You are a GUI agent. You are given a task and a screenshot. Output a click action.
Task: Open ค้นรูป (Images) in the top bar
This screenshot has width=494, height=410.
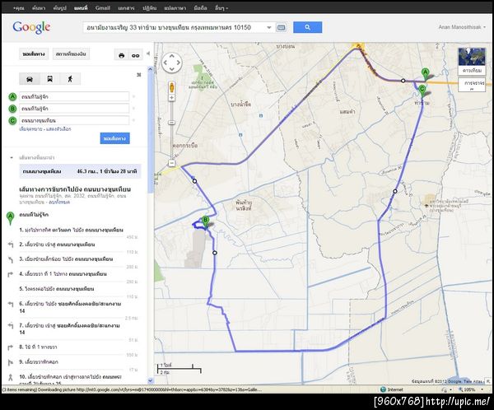(59, 8)
